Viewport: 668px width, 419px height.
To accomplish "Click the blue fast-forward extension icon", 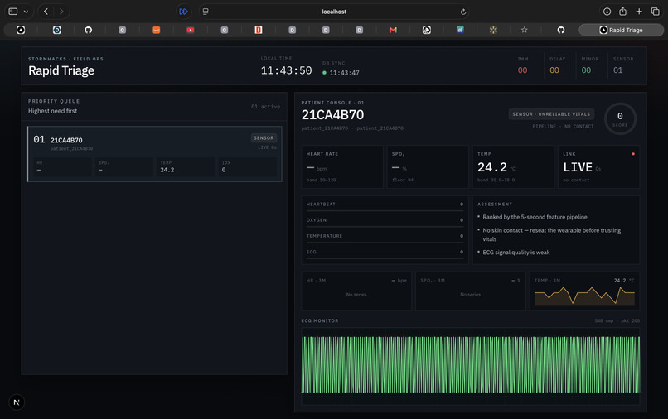I will click(183, 12).
